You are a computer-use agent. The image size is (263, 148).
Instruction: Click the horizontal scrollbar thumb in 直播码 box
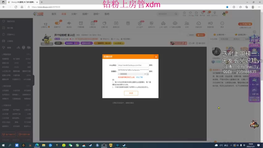(124, 74)
